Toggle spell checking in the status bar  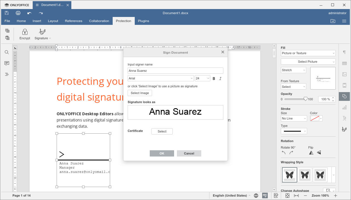265,195
